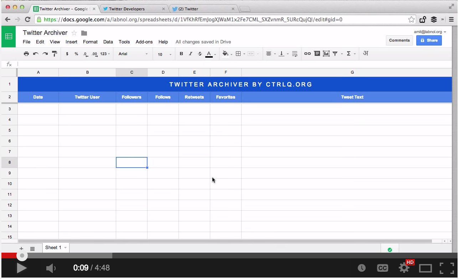Open the Edit menu
459x279 pixels.
40,42
